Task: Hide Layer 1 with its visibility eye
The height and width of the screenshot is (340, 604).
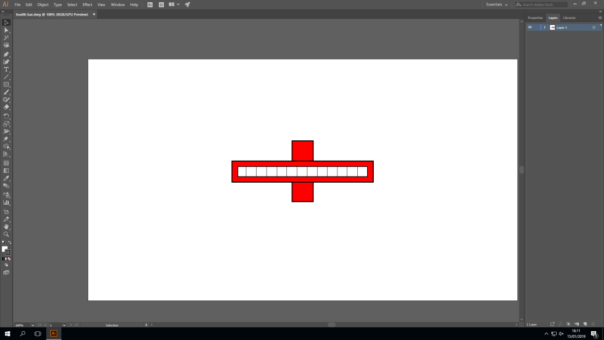Action: point(530,27)
